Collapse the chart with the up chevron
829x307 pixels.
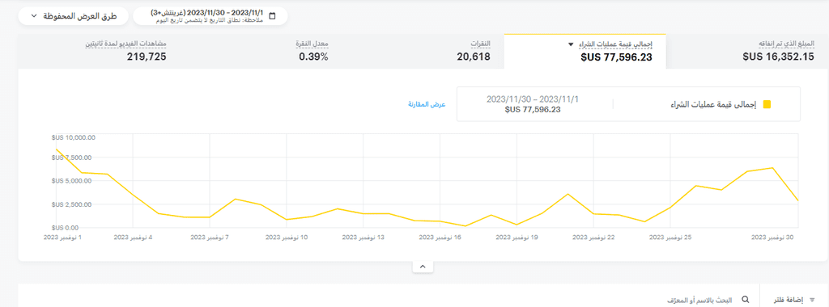423,267
